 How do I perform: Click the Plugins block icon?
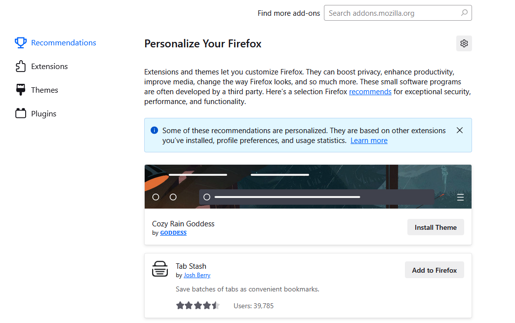(x=20, y=114)
